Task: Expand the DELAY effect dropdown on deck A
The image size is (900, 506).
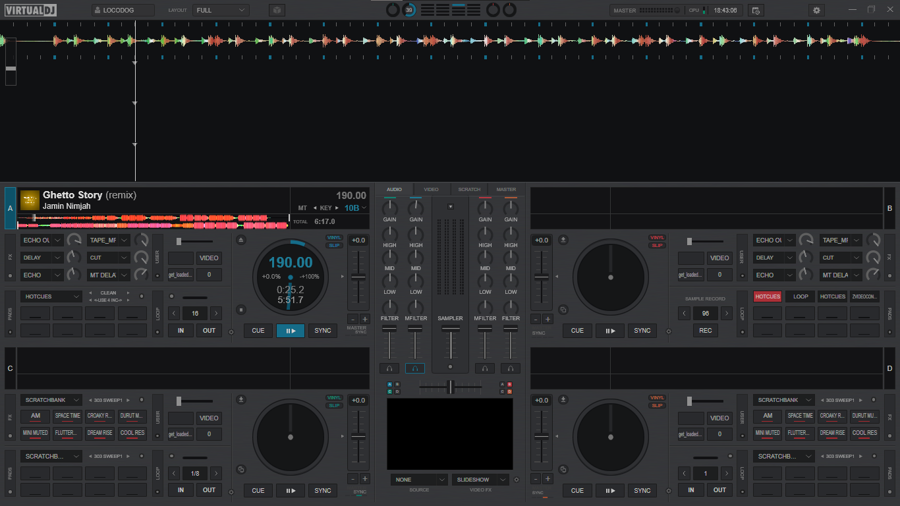Action: [42, 258]
